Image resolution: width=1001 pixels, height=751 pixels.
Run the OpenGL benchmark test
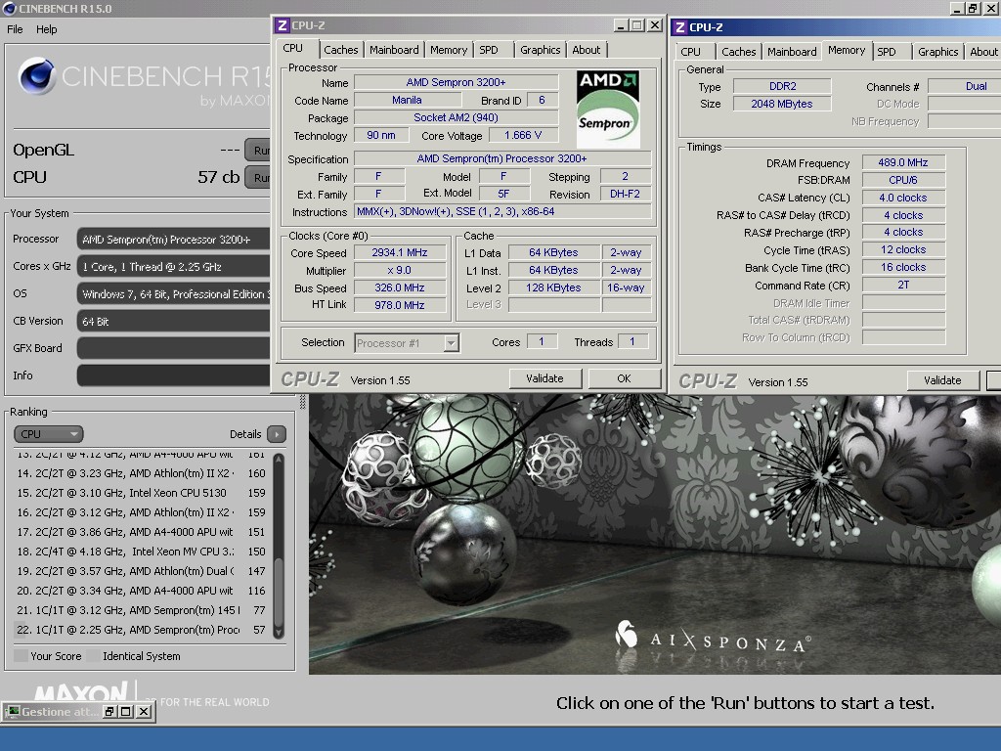pos(258,150)
